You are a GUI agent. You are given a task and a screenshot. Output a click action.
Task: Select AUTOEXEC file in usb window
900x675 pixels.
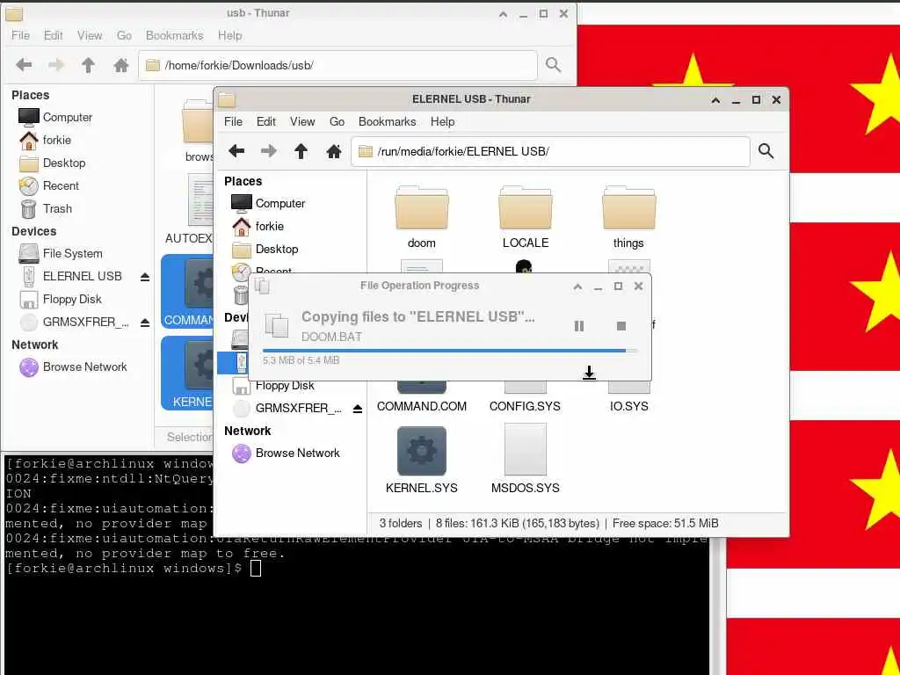pos(190,209)
